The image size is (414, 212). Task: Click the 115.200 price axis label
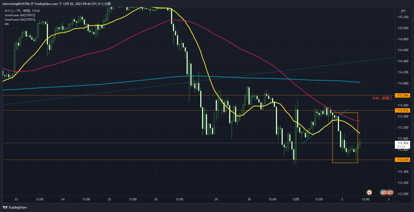click(403, 17)
